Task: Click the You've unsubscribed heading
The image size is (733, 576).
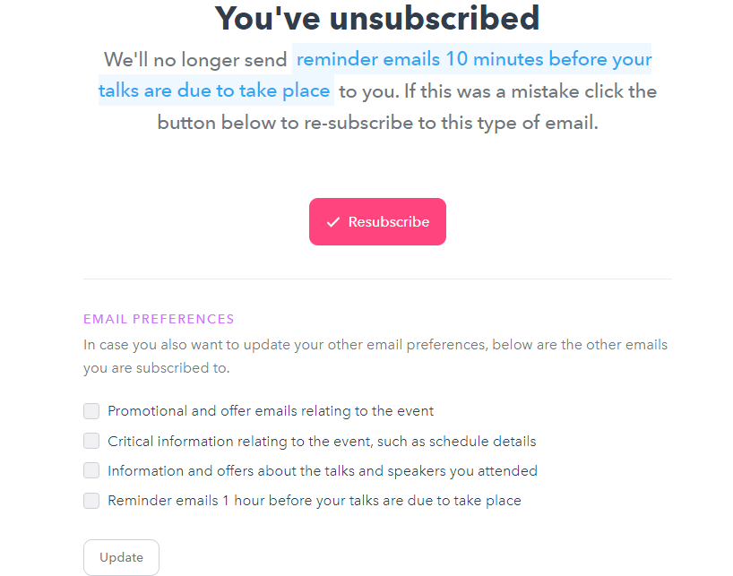Action: click(376, 18)
